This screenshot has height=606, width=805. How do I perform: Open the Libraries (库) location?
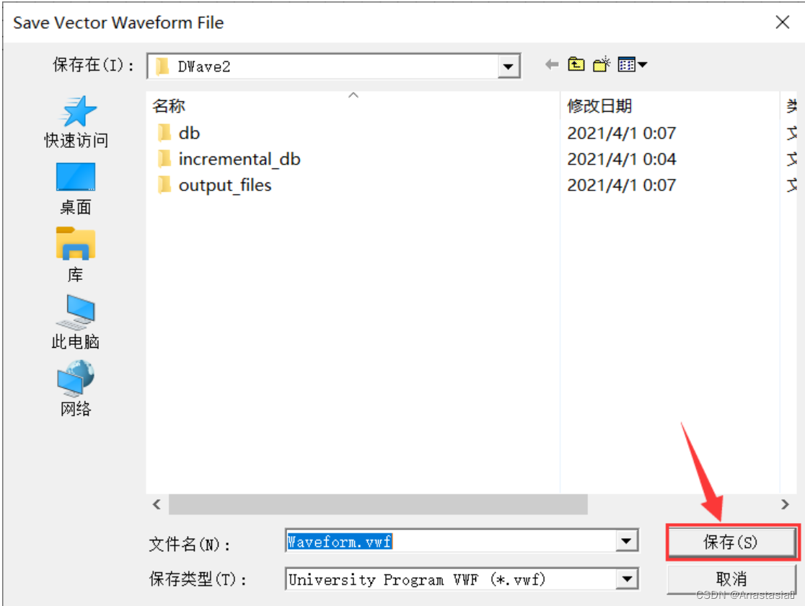[x=76, y=255]
